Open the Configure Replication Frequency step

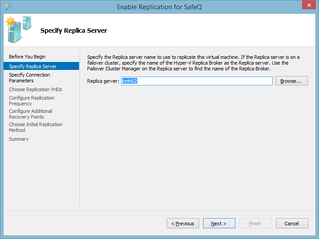(32, 100)
